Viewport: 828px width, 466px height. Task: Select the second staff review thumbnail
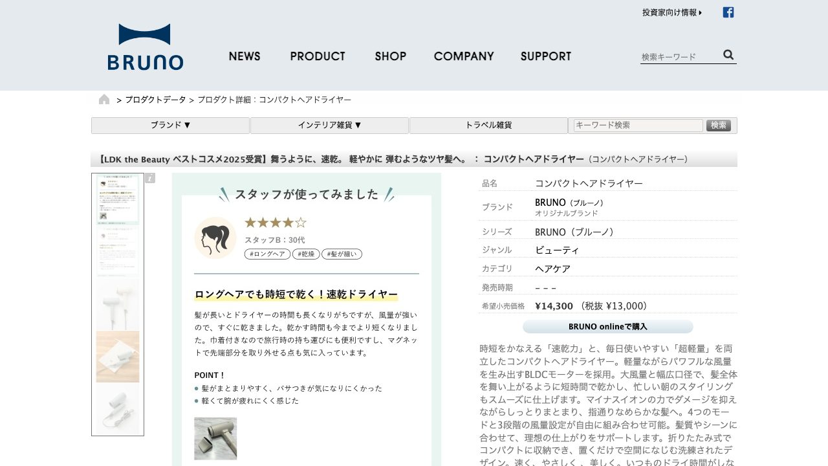click(x=118, y=252)
